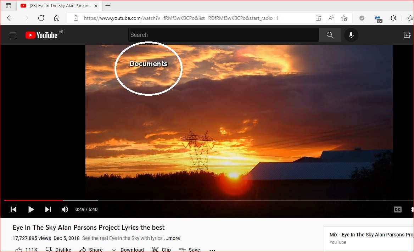Image resolution: width=414 pixels, height=252 pixels.
Task: Seek on the video progress bar
Action: tap(208, 201)
